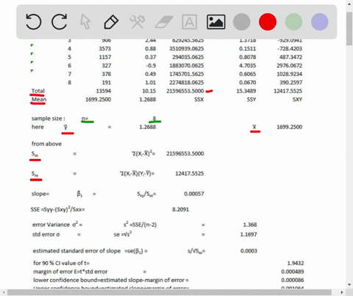The height and width of the screenshot is (296, 353).
Task: Select the pen drawing tool
Action: pyautogui.click(x=111, y=22)
